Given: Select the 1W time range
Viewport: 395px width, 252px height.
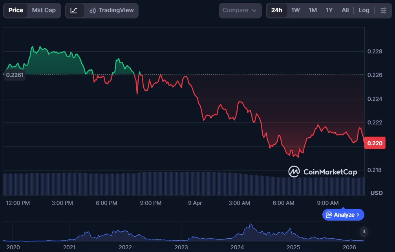Looking at the screenshot, I should (x=295, y=10).
